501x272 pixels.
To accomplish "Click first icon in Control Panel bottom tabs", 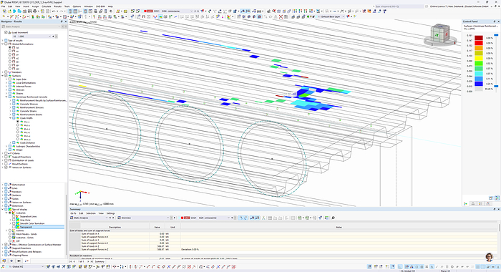I will [466, 203].
